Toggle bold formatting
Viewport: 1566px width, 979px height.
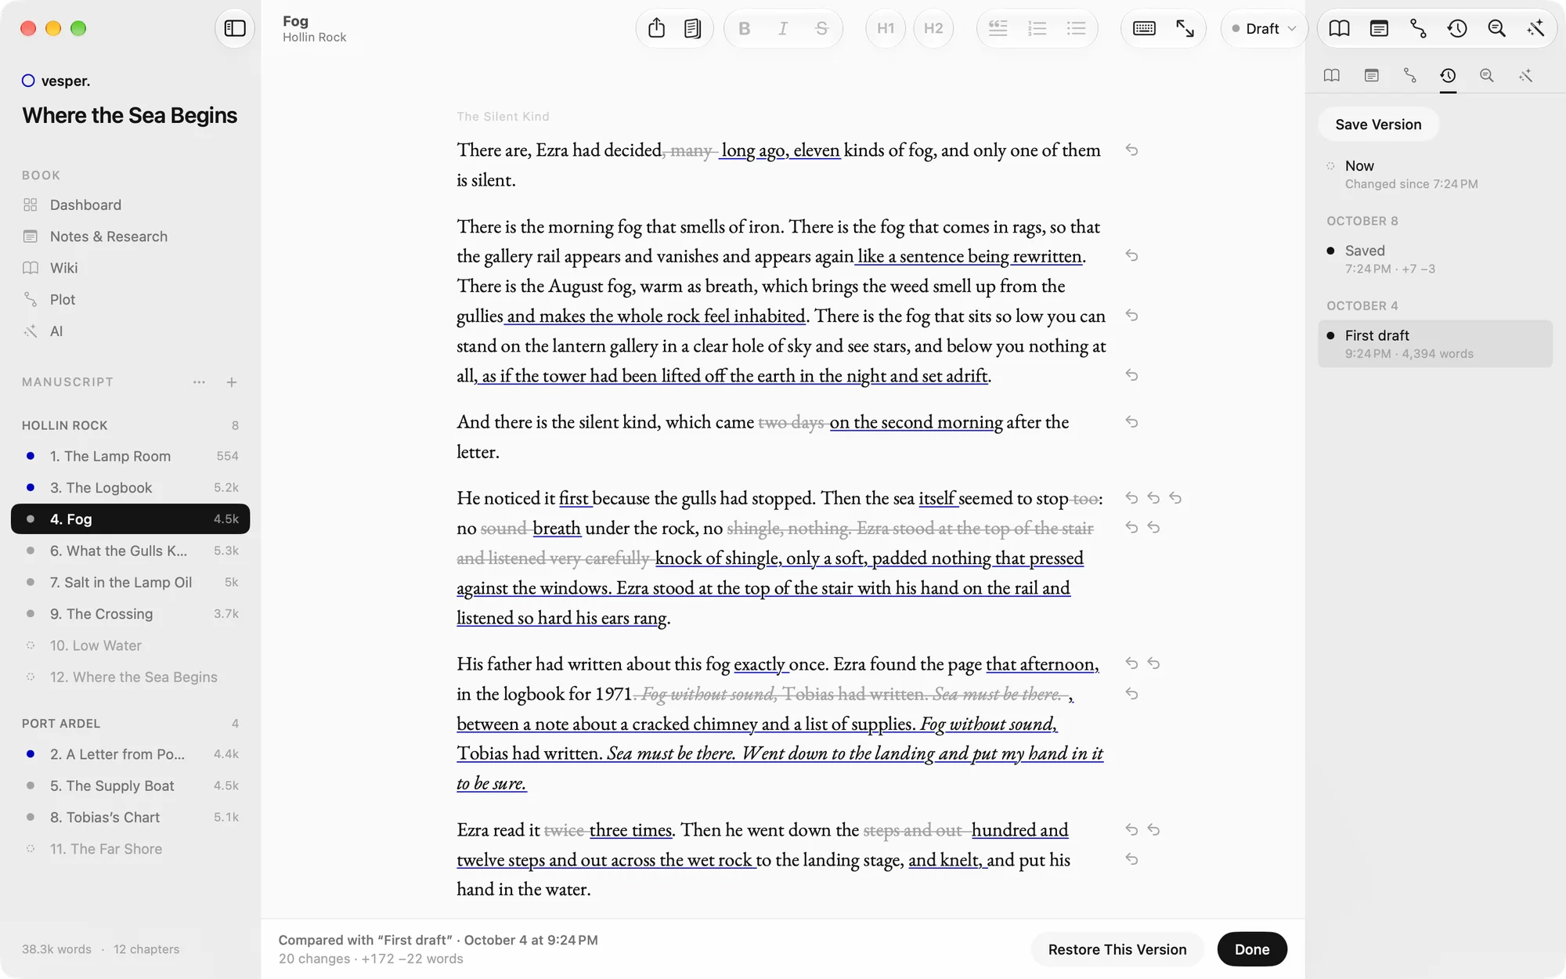click(x=744, y=28)
